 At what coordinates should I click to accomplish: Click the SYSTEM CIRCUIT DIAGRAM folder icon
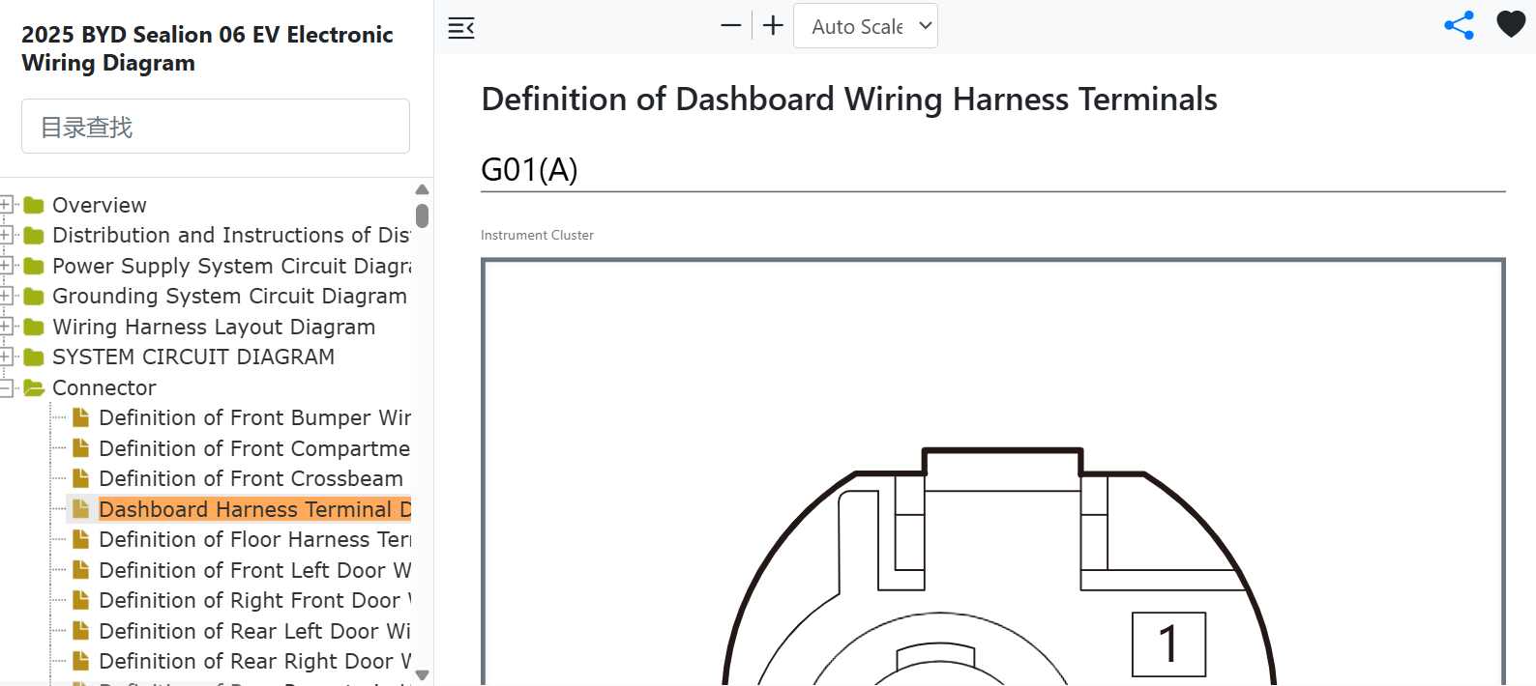click(x=34, y=357)
